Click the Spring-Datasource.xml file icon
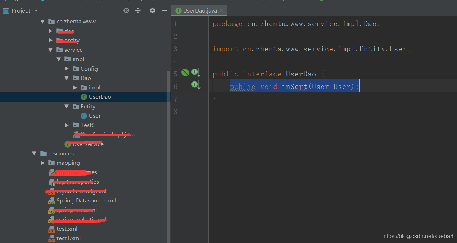Viewport: 457px width, 243px height. [x=51, y=201]
